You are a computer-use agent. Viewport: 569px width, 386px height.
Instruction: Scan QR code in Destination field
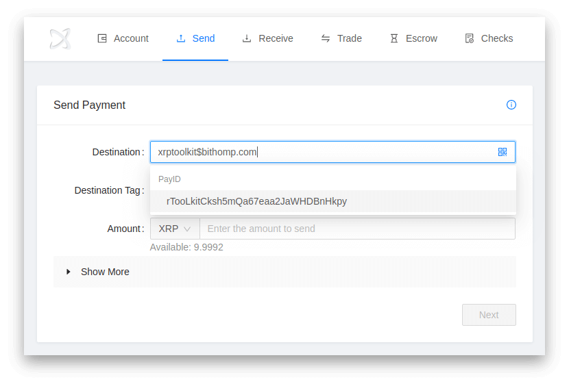point(503,152)
